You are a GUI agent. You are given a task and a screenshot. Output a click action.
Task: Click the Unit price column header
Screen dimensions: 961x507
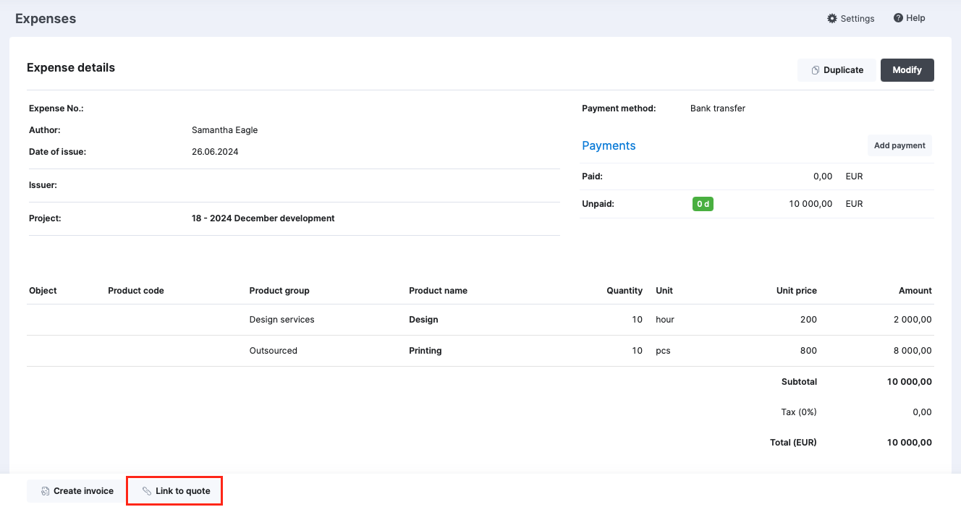797,291
